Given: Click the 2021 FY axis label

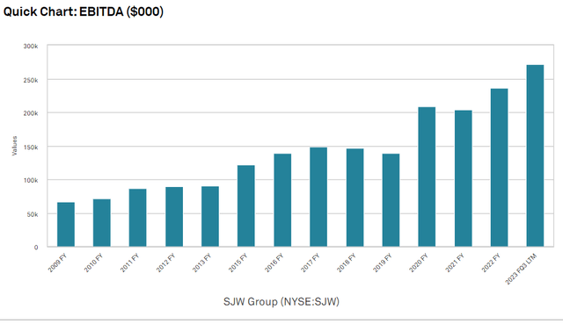Looking at the screenshot, I should pyautogui.click(x=455, y=263).
